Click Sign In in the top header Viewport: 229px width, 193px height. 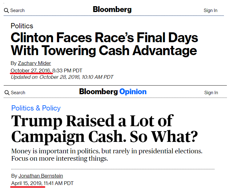211,10
